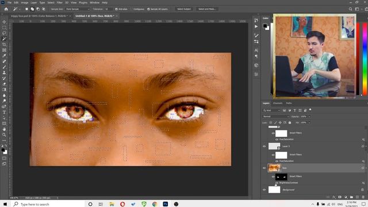The width and height of the screenshot is (368, 207).
Task: Select the Move tool
Action: (4, 22)
